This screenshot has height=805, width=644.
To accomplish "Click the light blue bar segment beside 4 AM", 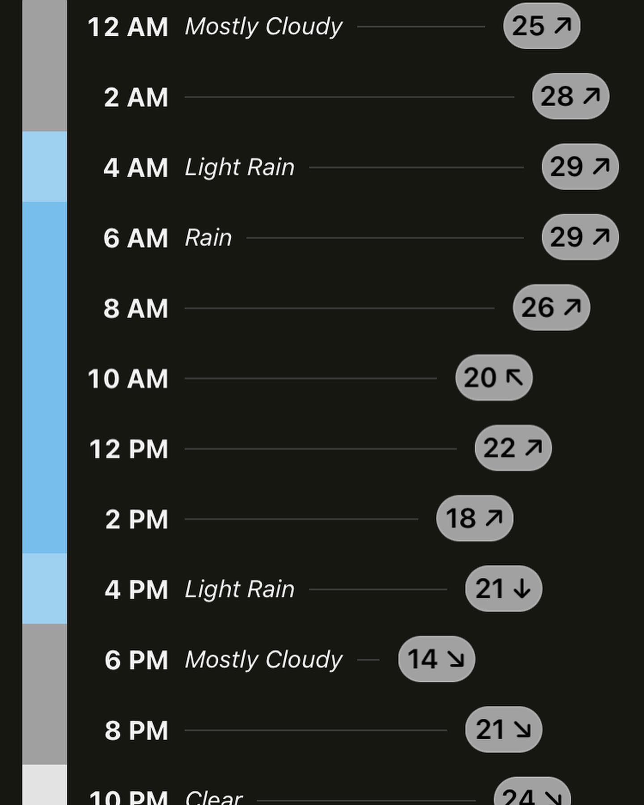I will 45,166.
